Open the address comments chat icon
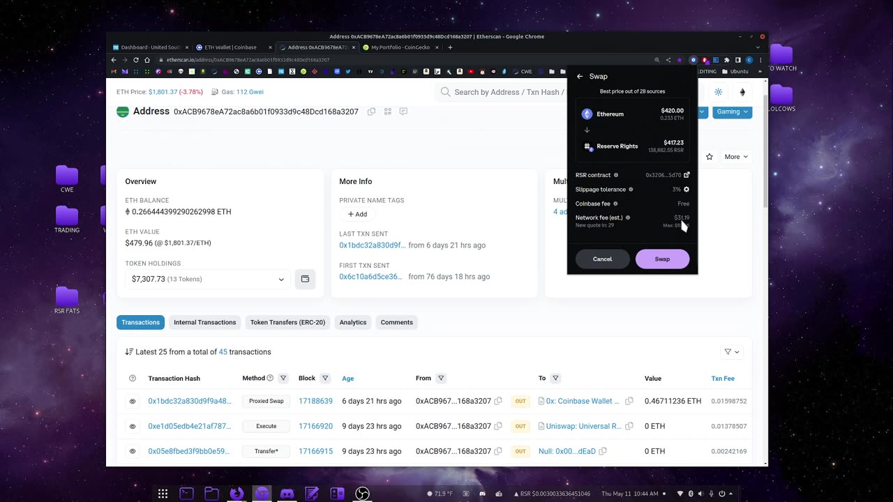 coord(403,112)
